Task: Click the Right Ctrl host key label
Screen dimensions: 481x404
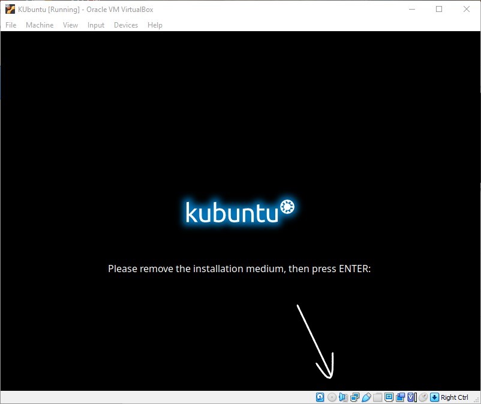Action: [x=455, y=397]
